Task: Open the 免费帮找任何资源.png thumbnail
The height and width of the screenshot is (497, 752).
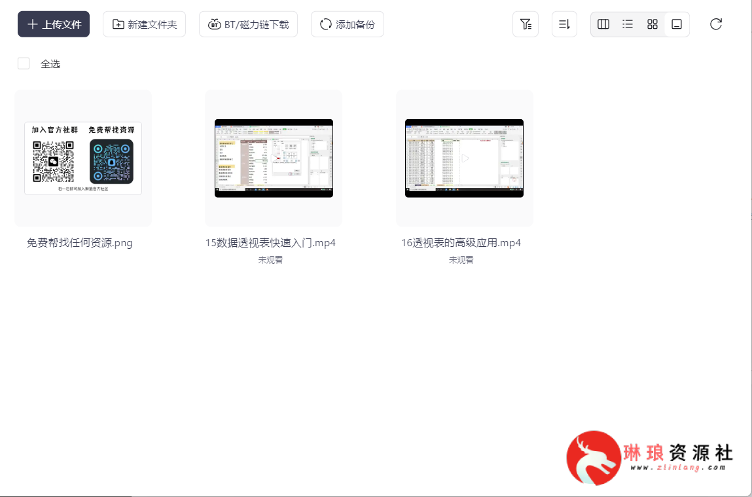Action: tap(83, 158)
